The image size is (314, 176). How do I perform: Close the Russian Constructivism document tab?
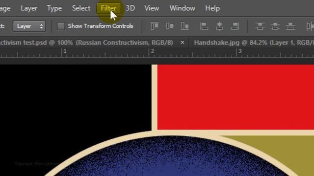[x=182, y=43]
